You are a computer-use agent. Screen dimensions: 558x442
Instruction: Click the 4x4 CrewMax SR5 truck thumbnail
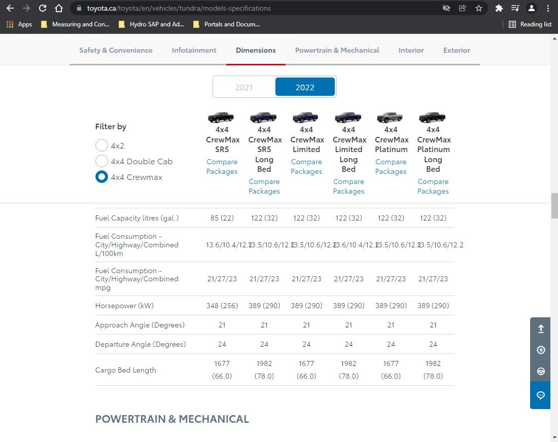point(221,117)
